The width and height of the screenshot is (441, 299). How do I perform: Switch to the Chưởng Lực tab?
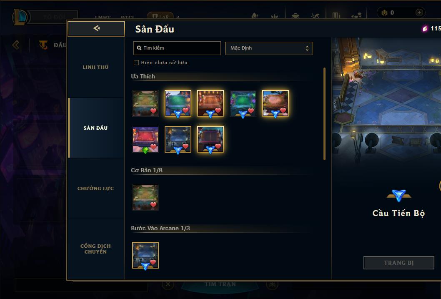coord(95,188)
